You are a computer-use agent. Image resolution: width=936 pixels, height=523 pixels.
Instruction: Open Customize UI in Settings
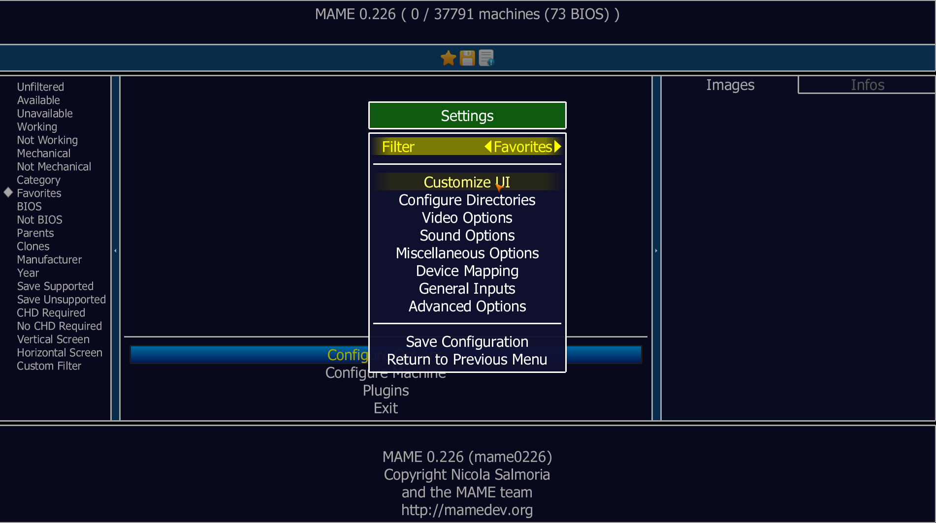467,182
